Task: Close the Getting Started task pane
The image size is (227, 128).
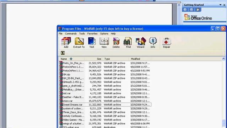Action: pos(224,5)
